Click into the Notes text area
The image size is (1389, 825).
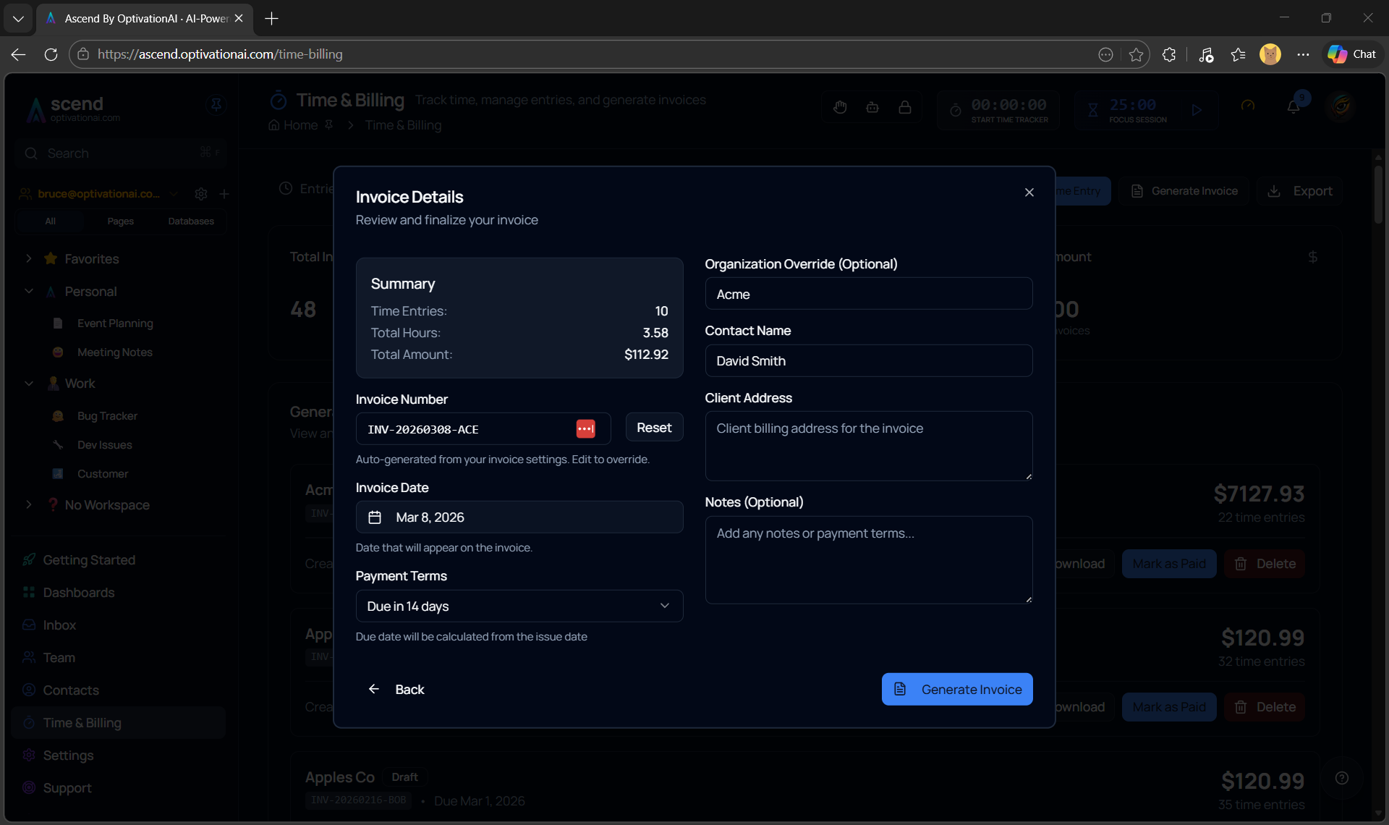coord(868,559)
